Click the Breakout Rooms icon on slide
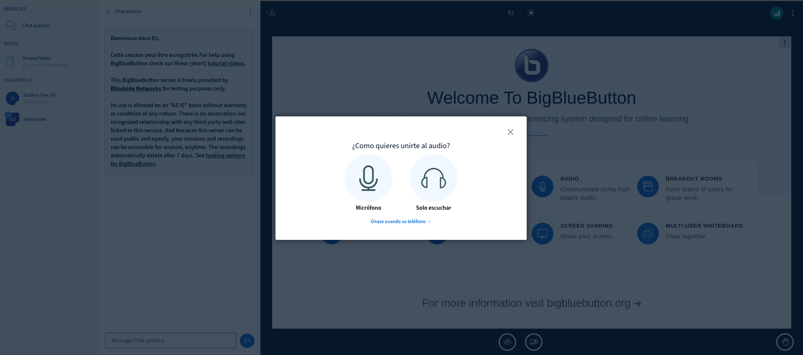The height and width of the screenshot is (355, 803). click(x=648, y=187)
